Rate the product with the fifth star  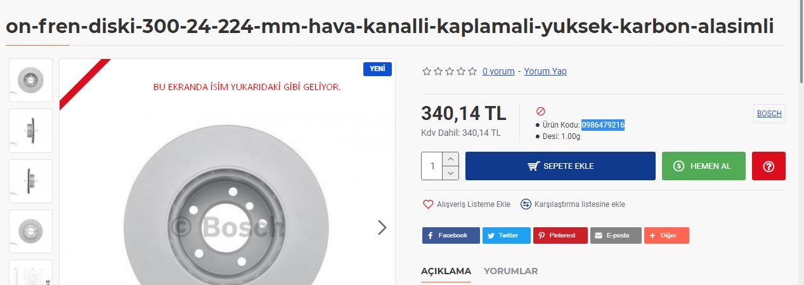coord(472,71)
